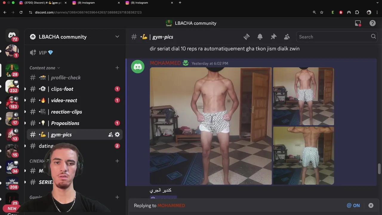The height and width of the screenshot is (215, 382).
Task: Switch to second Instagram tab
Action: [149, 3]
